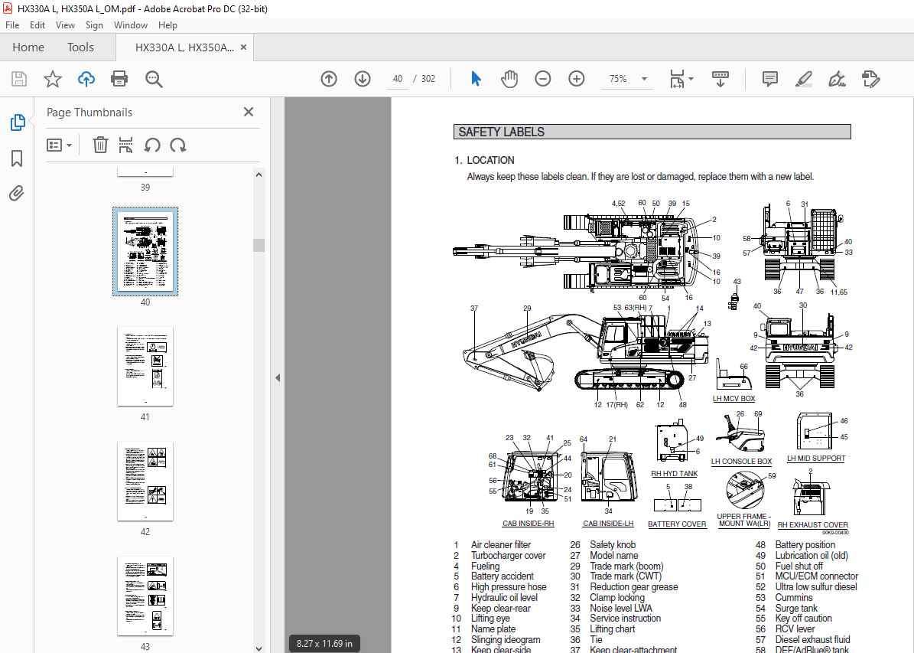This screenshot has width=914, height=653.
Task: Click the SAFETY LABELS heading text
Action: (x=501, y=132)
